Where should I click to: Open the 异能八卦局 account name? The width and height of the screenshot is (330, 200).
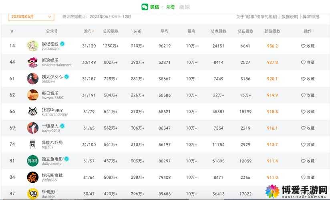point(52,142)
